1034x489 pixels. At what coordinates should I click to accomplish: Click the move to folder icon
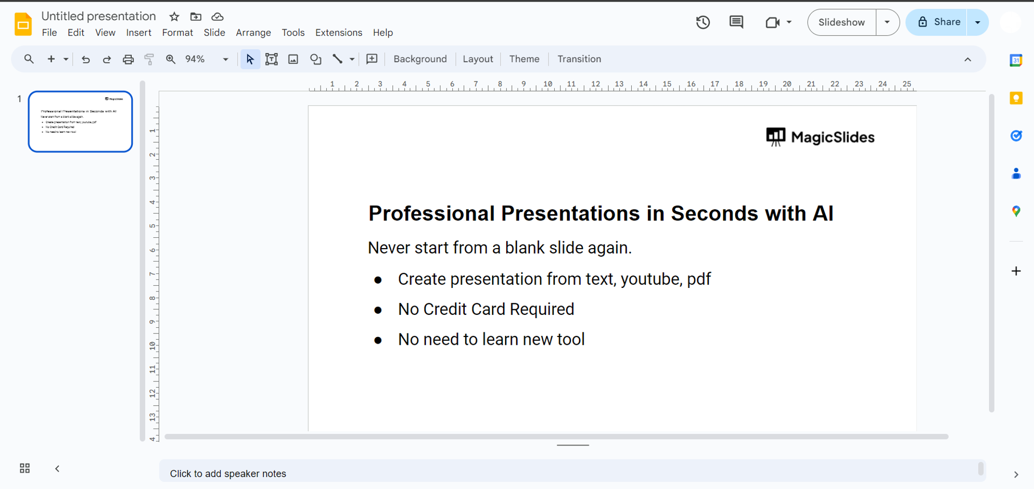196,17
